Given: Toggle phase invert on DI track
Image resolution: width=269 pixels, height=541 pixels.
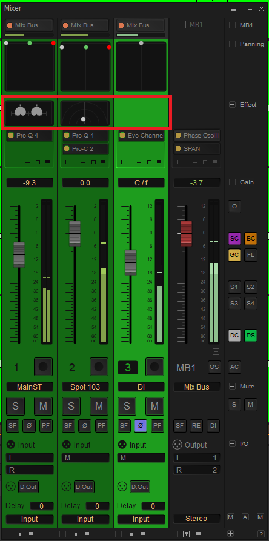Looking at the screenshot, I should coord(140,426).
